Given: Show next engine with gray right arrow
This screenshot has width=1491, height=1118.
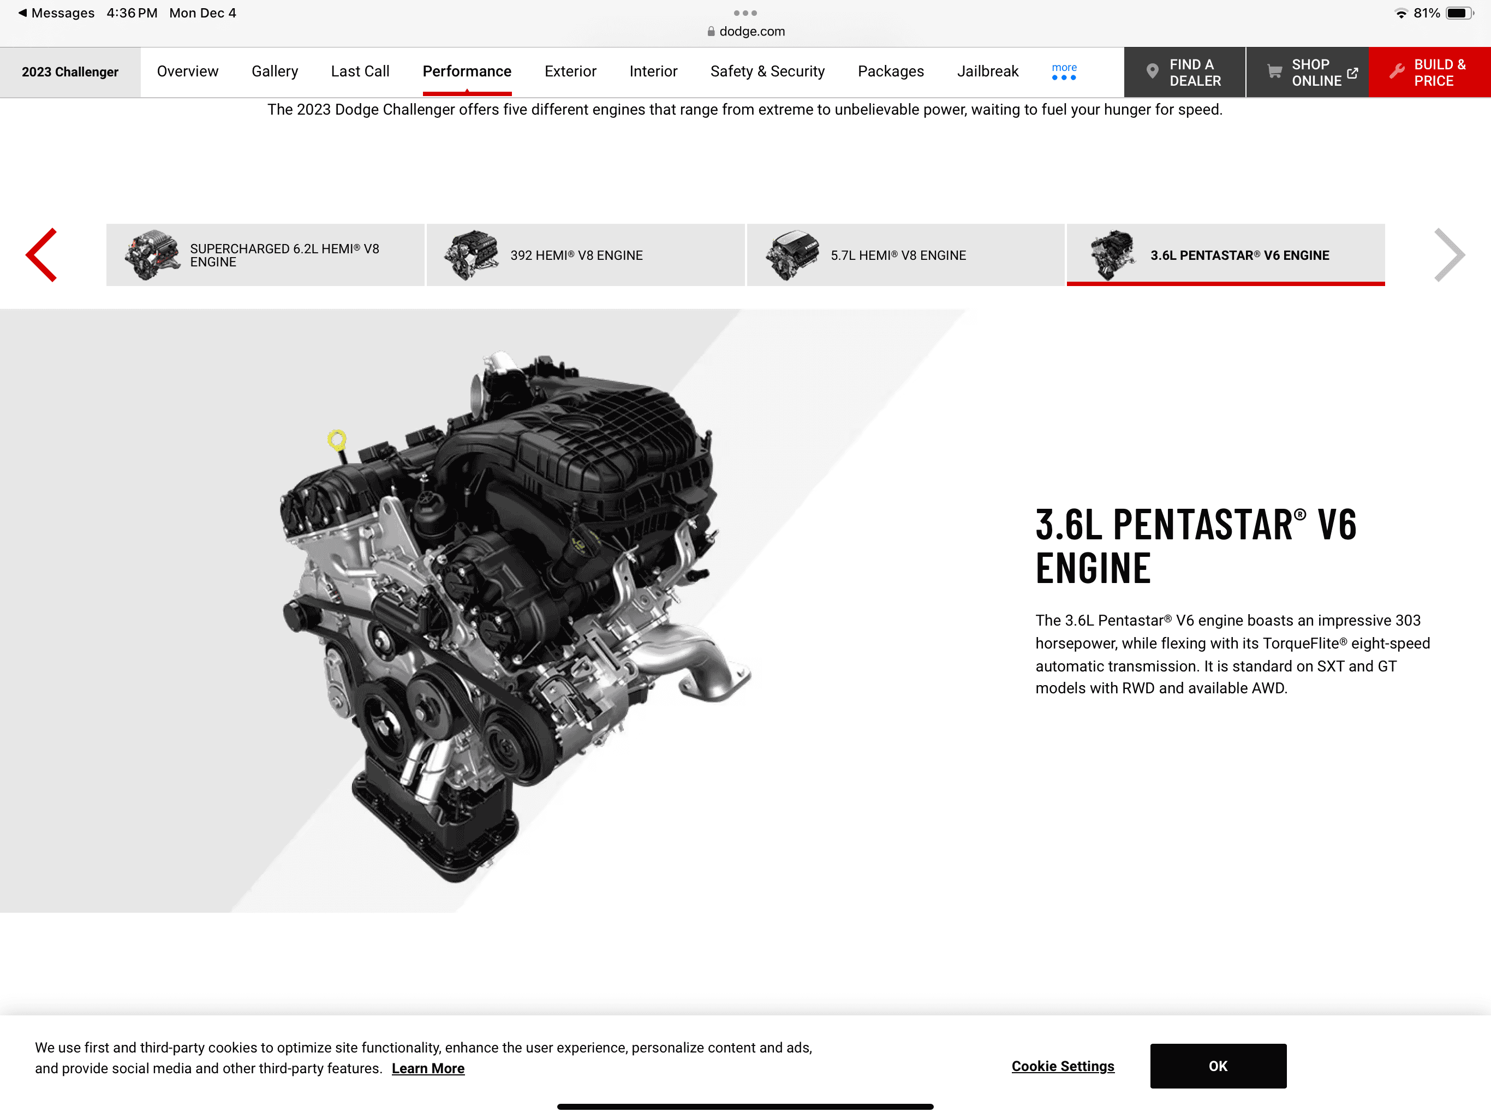Looking at the screenshot, I should coord(1449,255).
